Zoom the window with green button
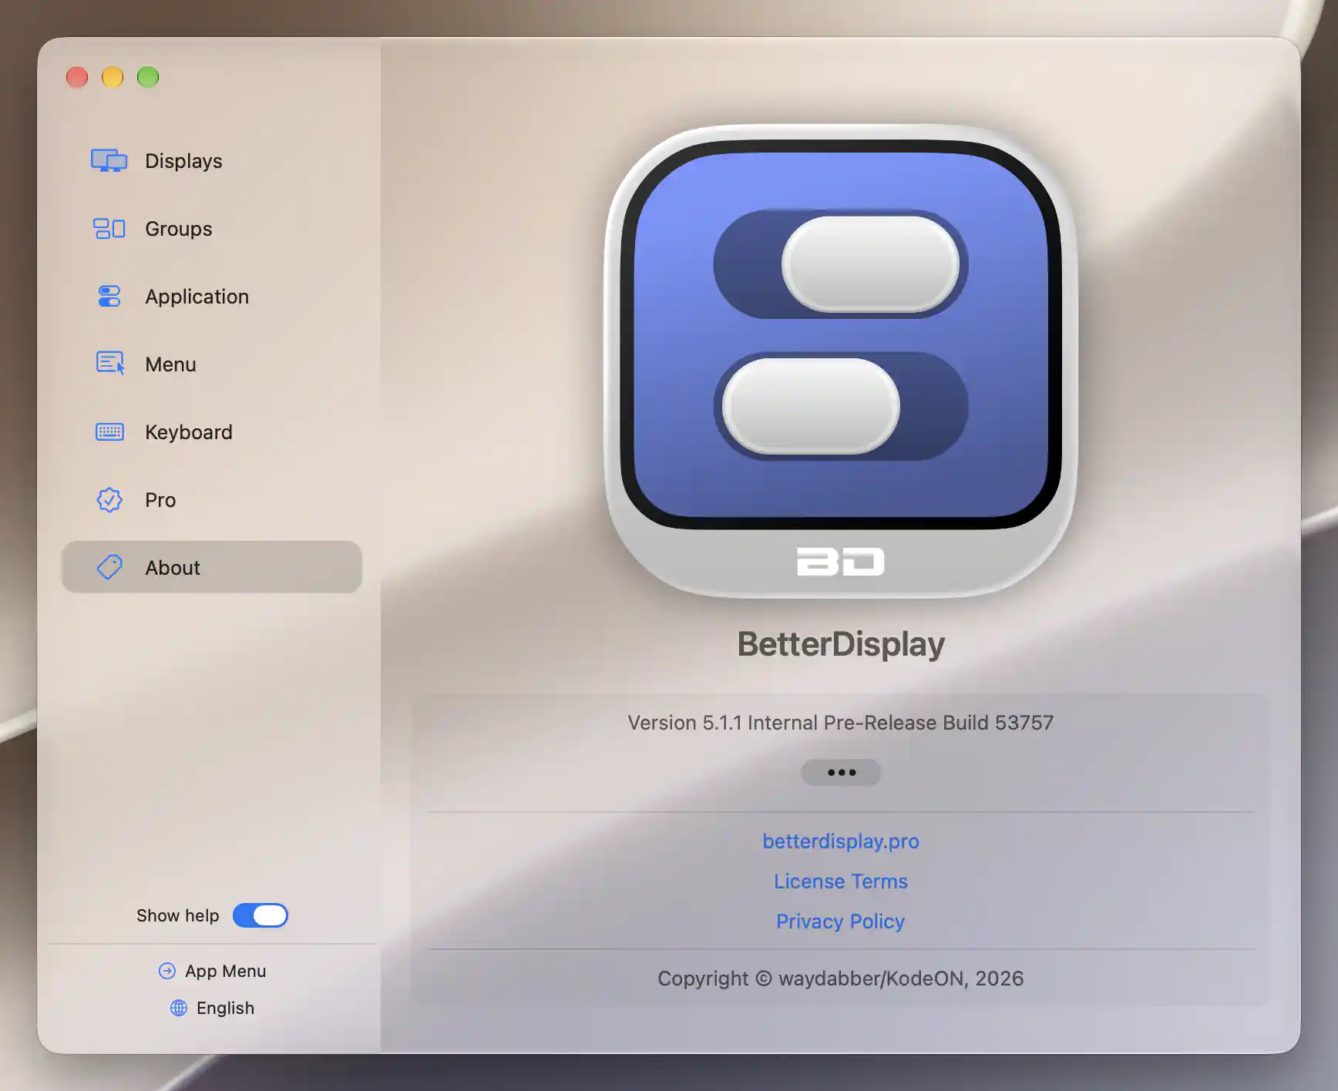 pos(148,77)
